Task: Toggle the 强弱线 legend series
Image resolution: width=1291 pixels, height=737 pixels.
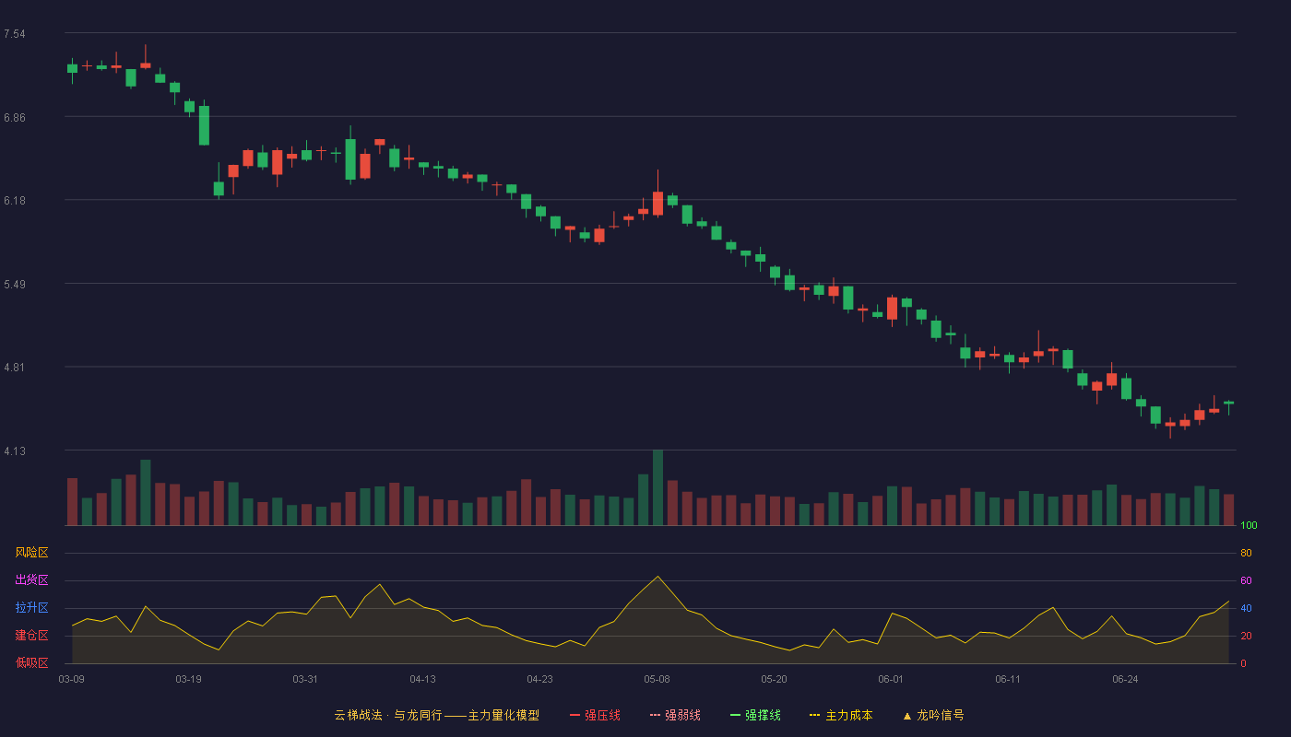Action: coord(675,715)
